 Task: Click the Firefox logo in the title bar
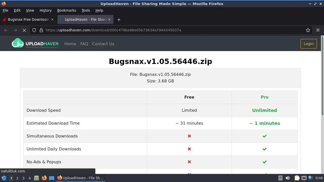pos(4,4)
